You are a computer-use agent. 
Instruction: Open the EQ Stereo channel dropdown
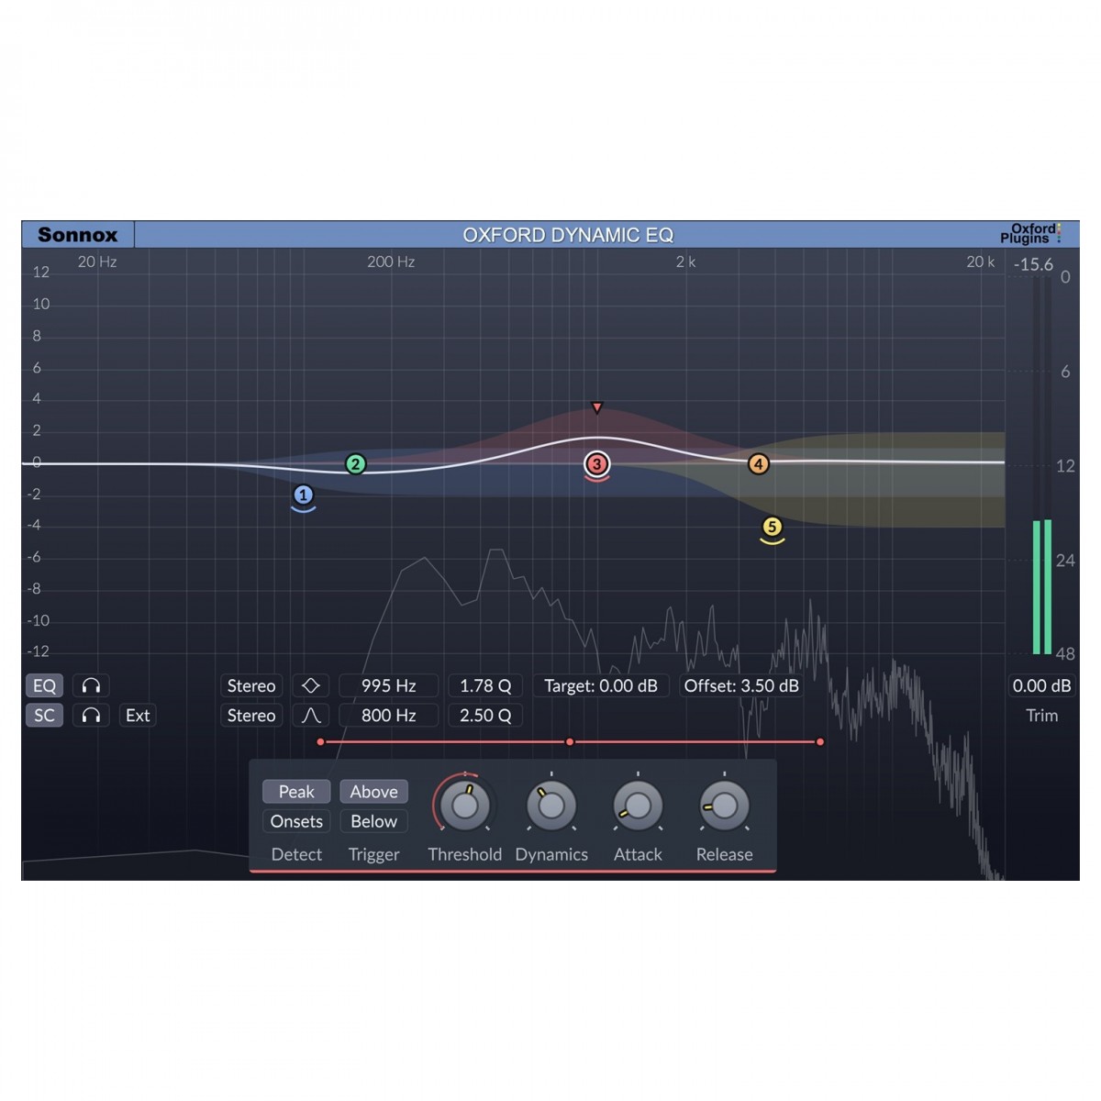pyautogui.click(x=250, y=685)
